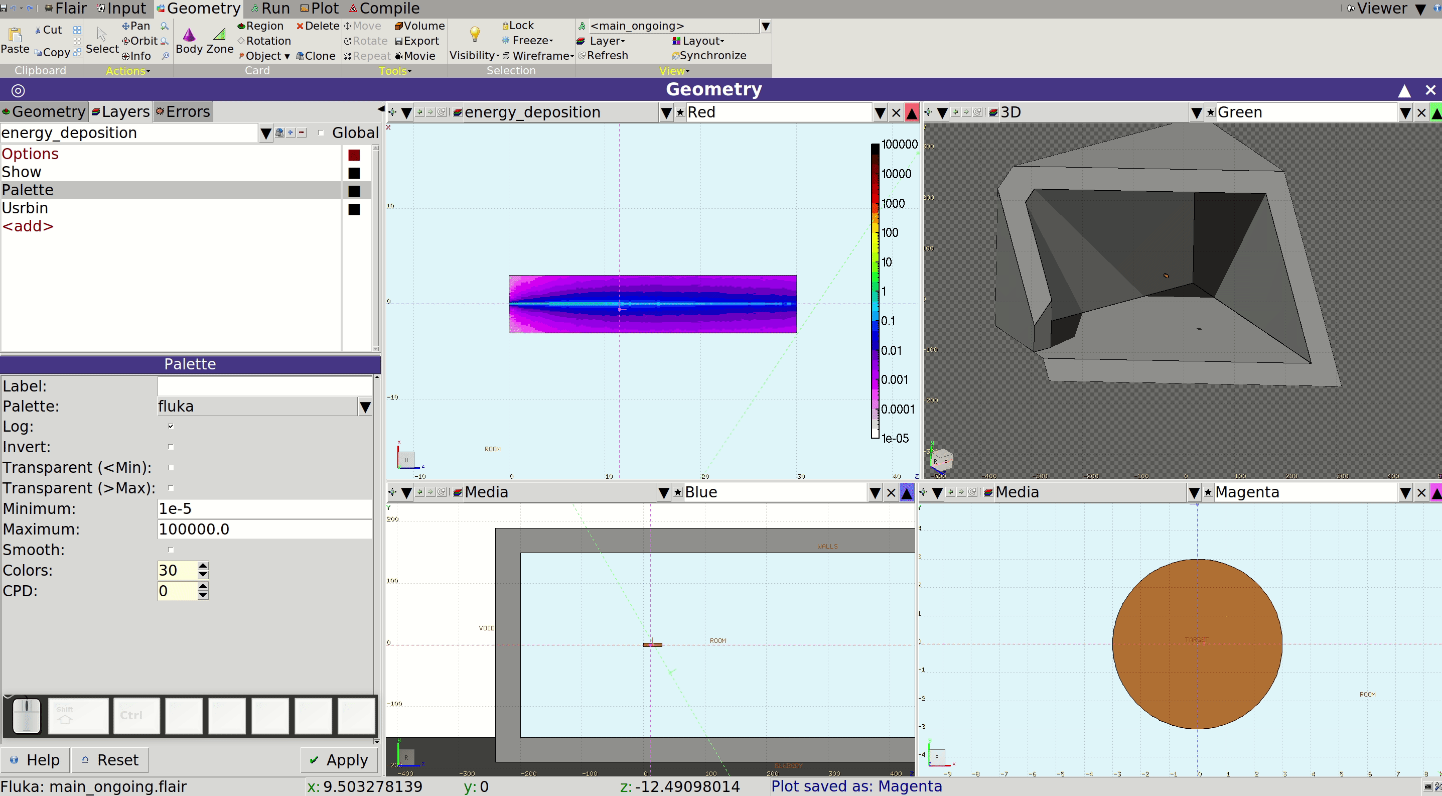The width and height of the screenshot is (1442, 796).
Task: Click the pin icon in Geometry title bar
Action: (18, 90)
